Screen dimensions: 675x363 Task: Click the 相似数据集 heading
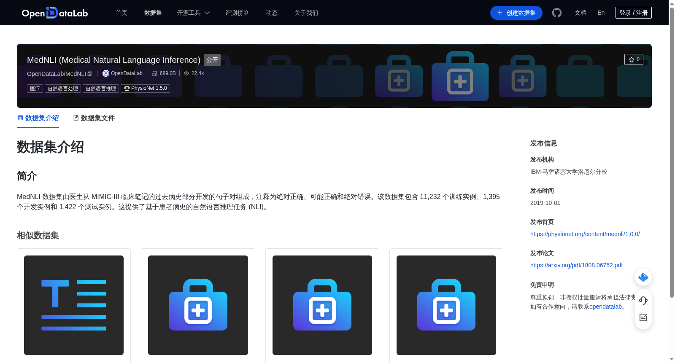[x=38, y=235]
